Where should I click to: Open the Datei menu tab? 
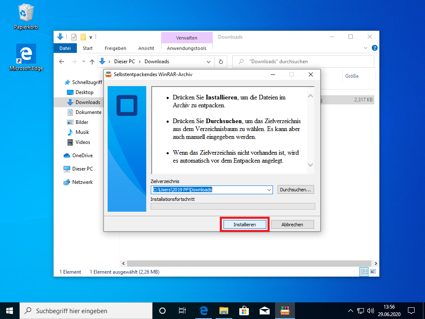65,48
